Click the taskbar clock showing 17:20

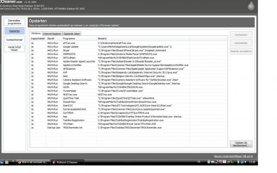pyautogui.click(x=252, y=162)
